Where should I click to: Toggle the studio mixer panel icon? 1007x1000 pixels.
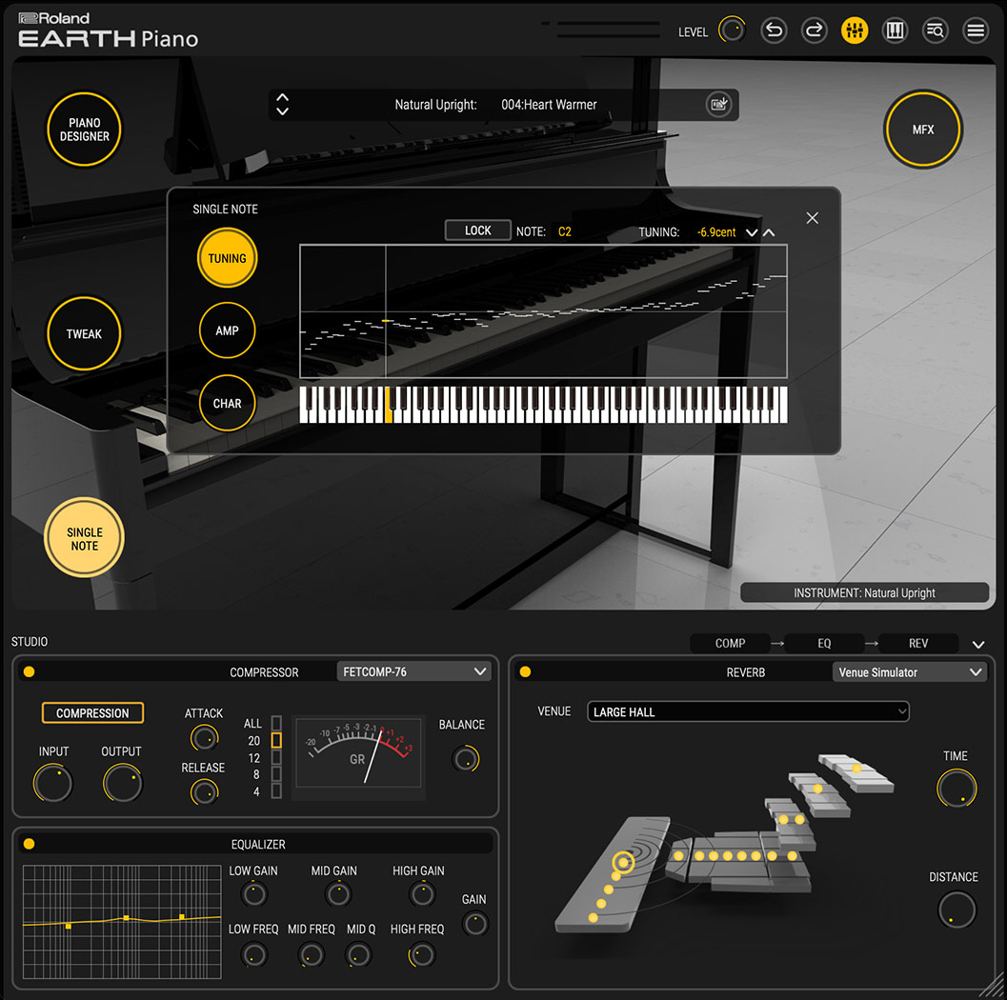click(x=855, y=30)
